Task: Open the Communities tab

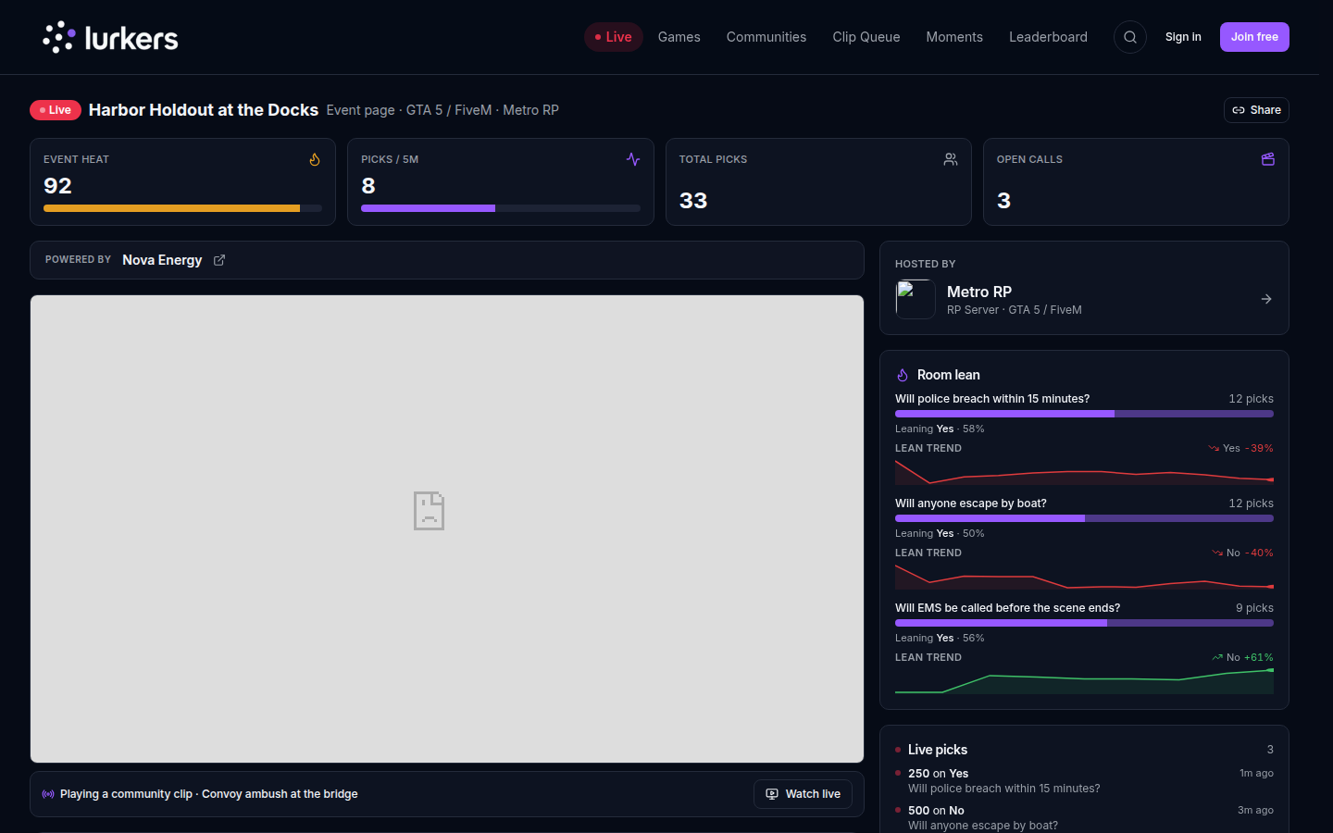Action: click(766, 37)
